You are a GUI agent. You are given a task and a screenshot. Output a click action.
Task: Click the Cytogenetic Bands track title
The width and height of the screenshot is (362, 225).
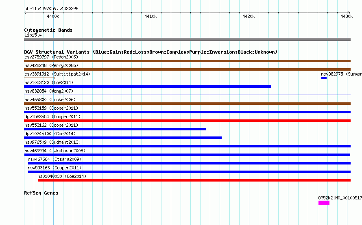click(48, 30)
